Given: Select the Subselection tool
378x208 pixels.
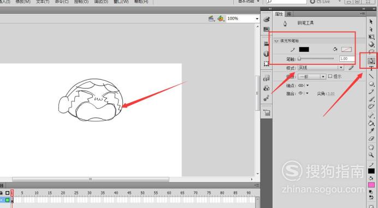Looking at the screenshot, I should (x=371, y=29).
